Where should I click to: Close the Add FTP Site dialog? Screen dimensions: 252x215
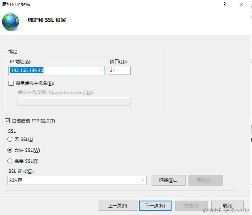tap(242, 5)
